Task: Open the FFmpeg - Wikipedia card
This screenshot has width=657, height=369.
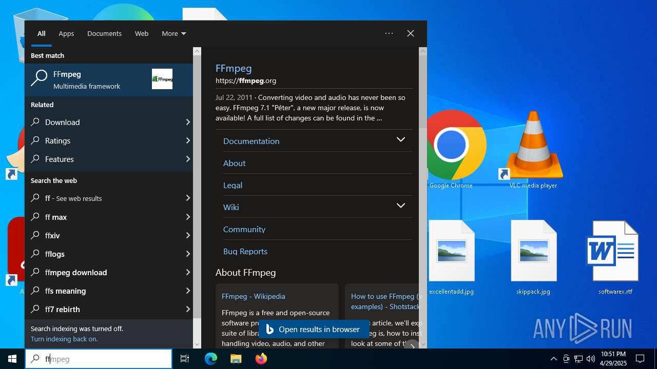Action: (277, 316)
